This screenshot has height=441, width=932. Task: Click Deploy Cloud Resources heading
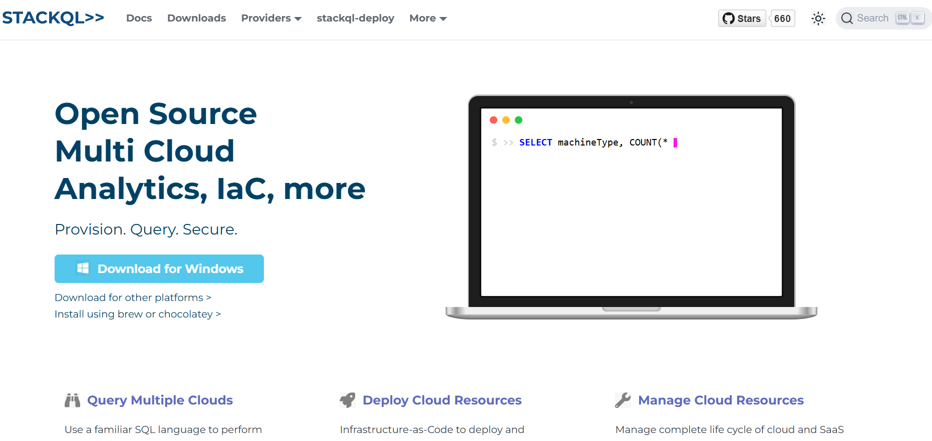click(442, 400)
